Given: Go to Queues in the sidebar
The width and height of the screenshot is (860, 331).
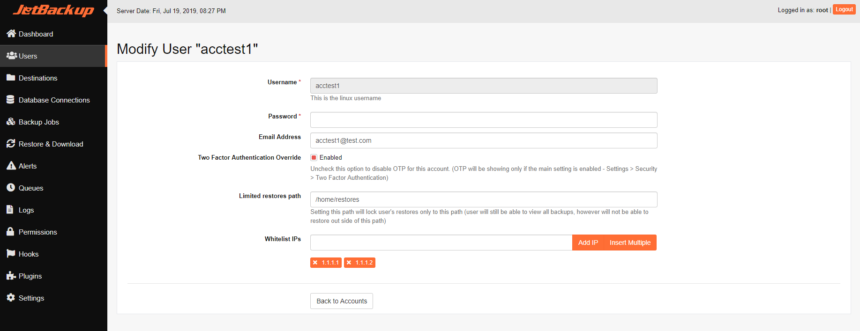Looking at the screenshot, I should (x=53, y=188).
